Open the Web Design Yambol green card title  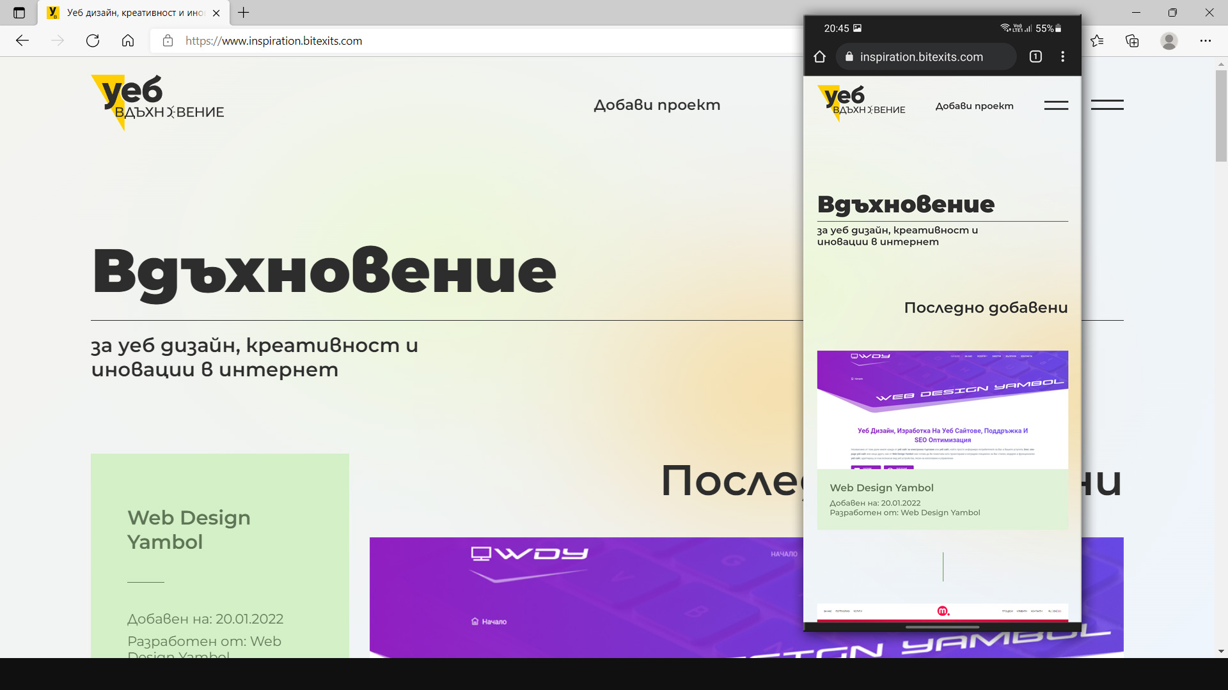(x=189, y=530)
